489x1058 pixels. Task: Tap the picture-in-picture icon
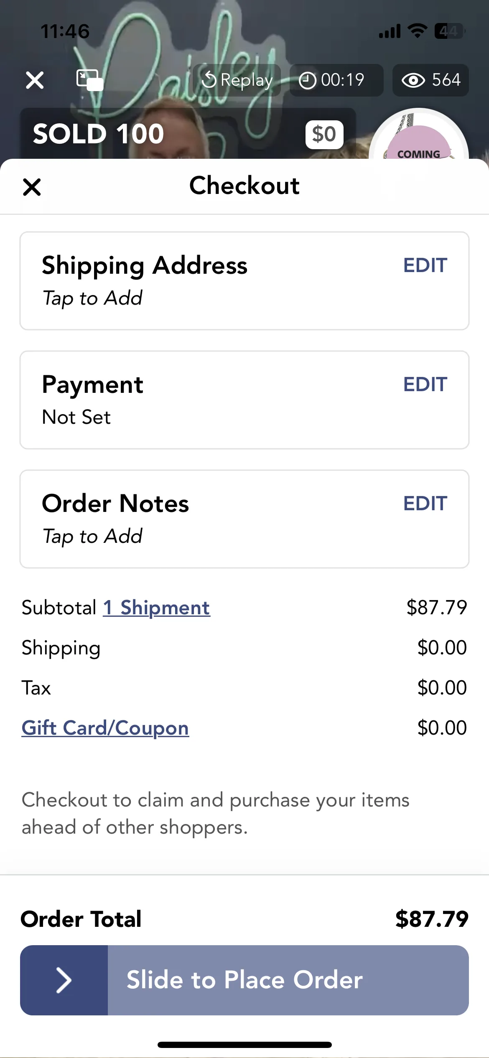(x=90, y=80)
